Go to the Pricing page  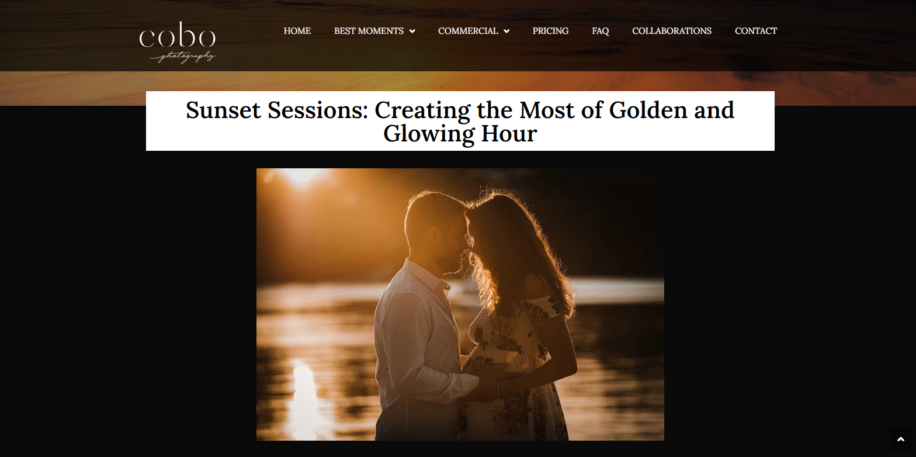tap(550, 31)
